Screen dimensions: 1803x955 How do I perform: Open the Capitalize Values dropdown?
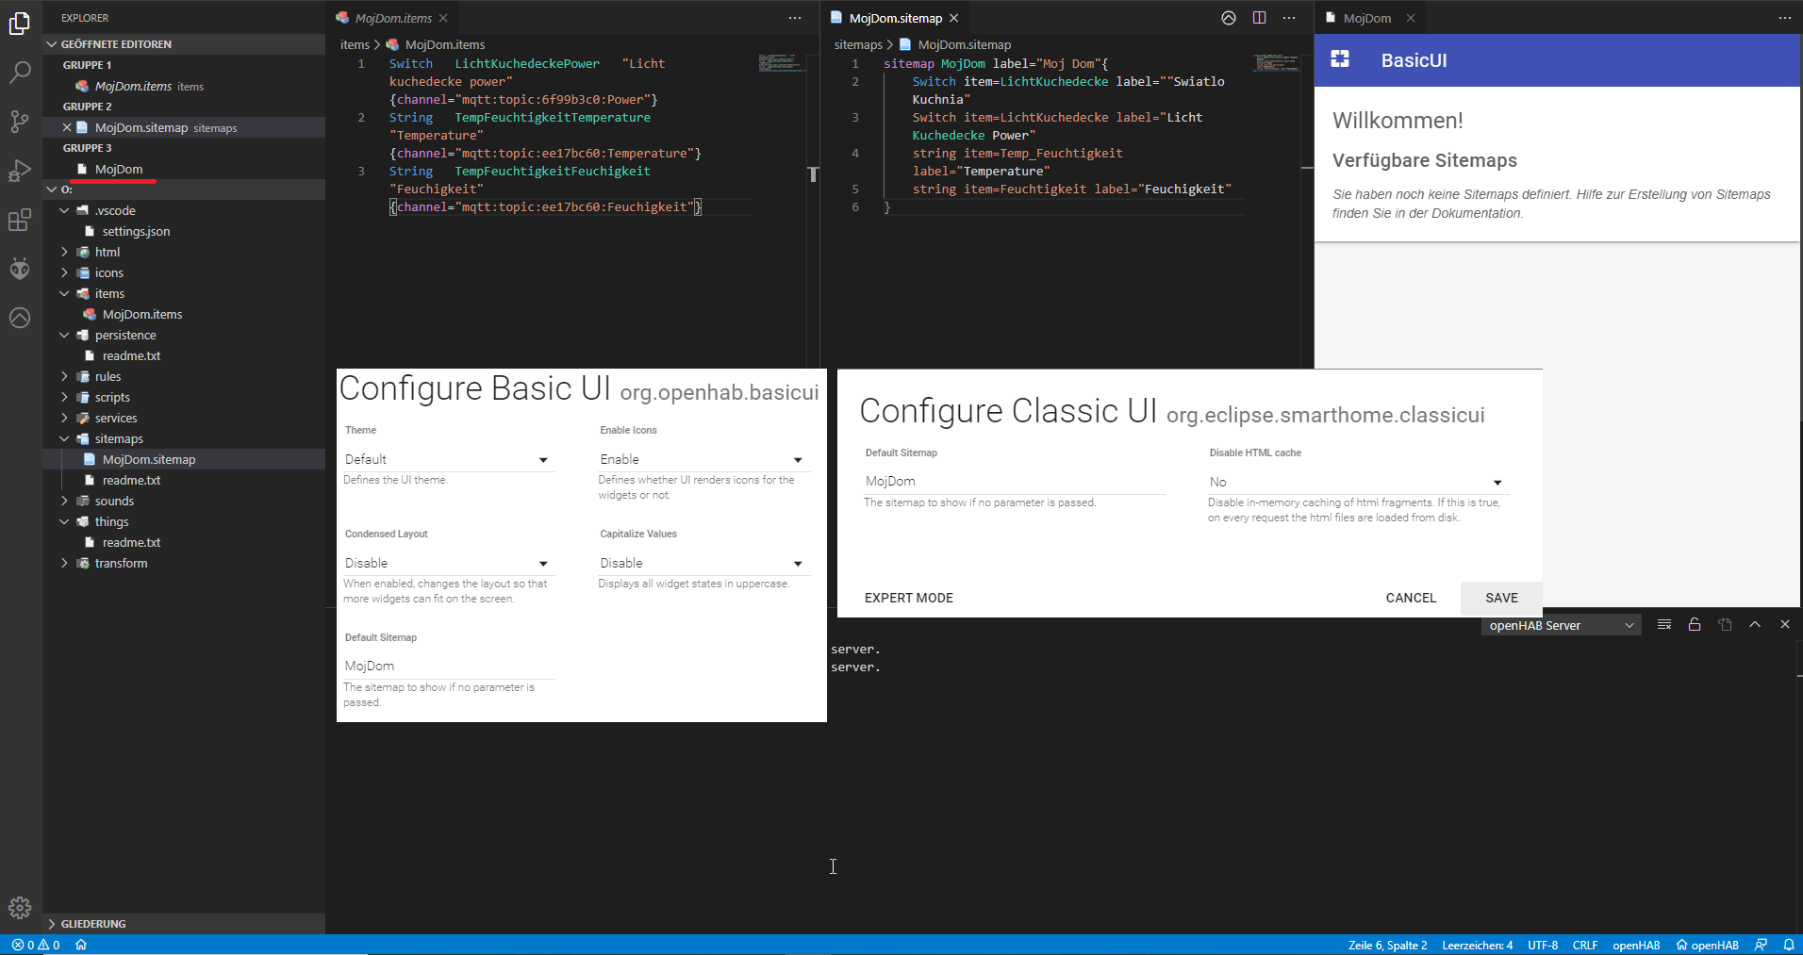point(703,563)
